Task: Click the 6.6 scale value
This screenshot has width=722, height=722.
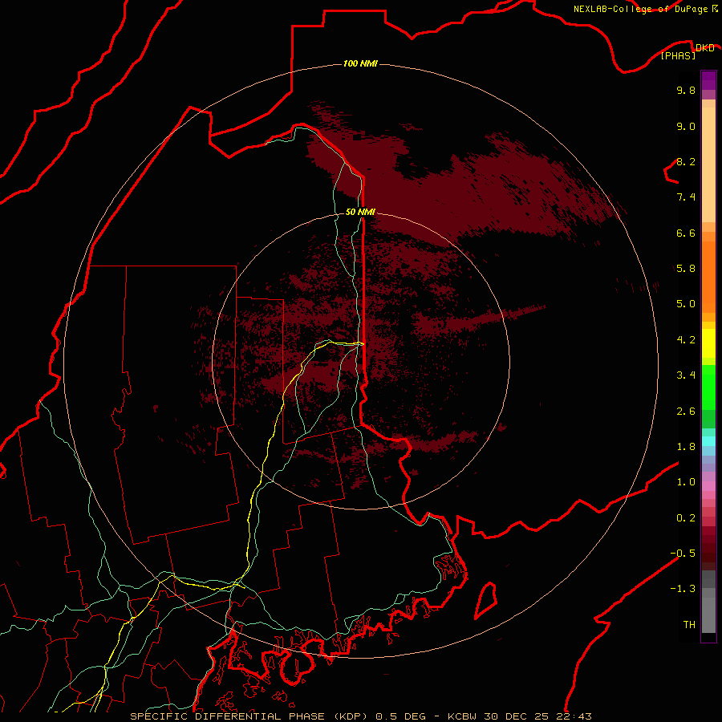Action: (686, 233)
